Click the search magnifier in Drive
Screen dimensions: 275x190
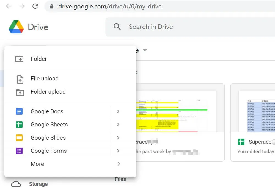(117, 27)
